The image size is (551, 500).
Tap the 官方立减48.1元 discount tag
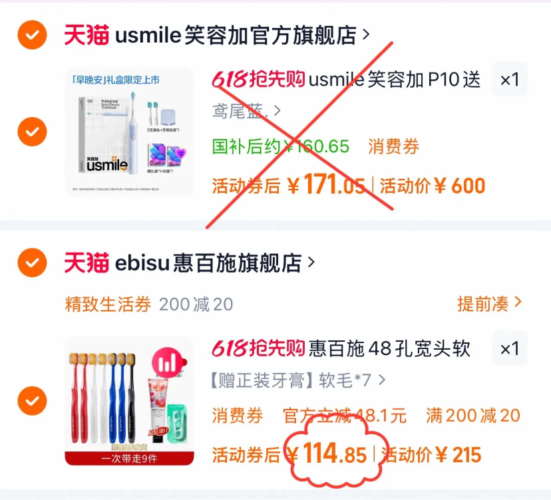click(345, 416)
